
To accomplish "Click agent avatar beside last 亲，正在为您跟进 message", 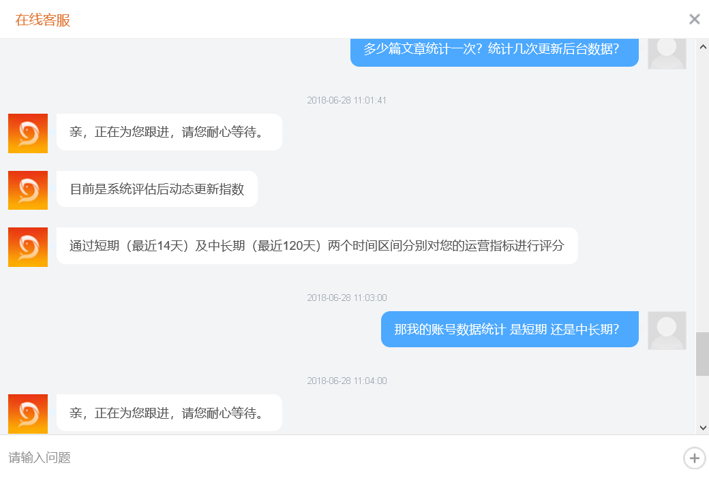I will [28, 414].
